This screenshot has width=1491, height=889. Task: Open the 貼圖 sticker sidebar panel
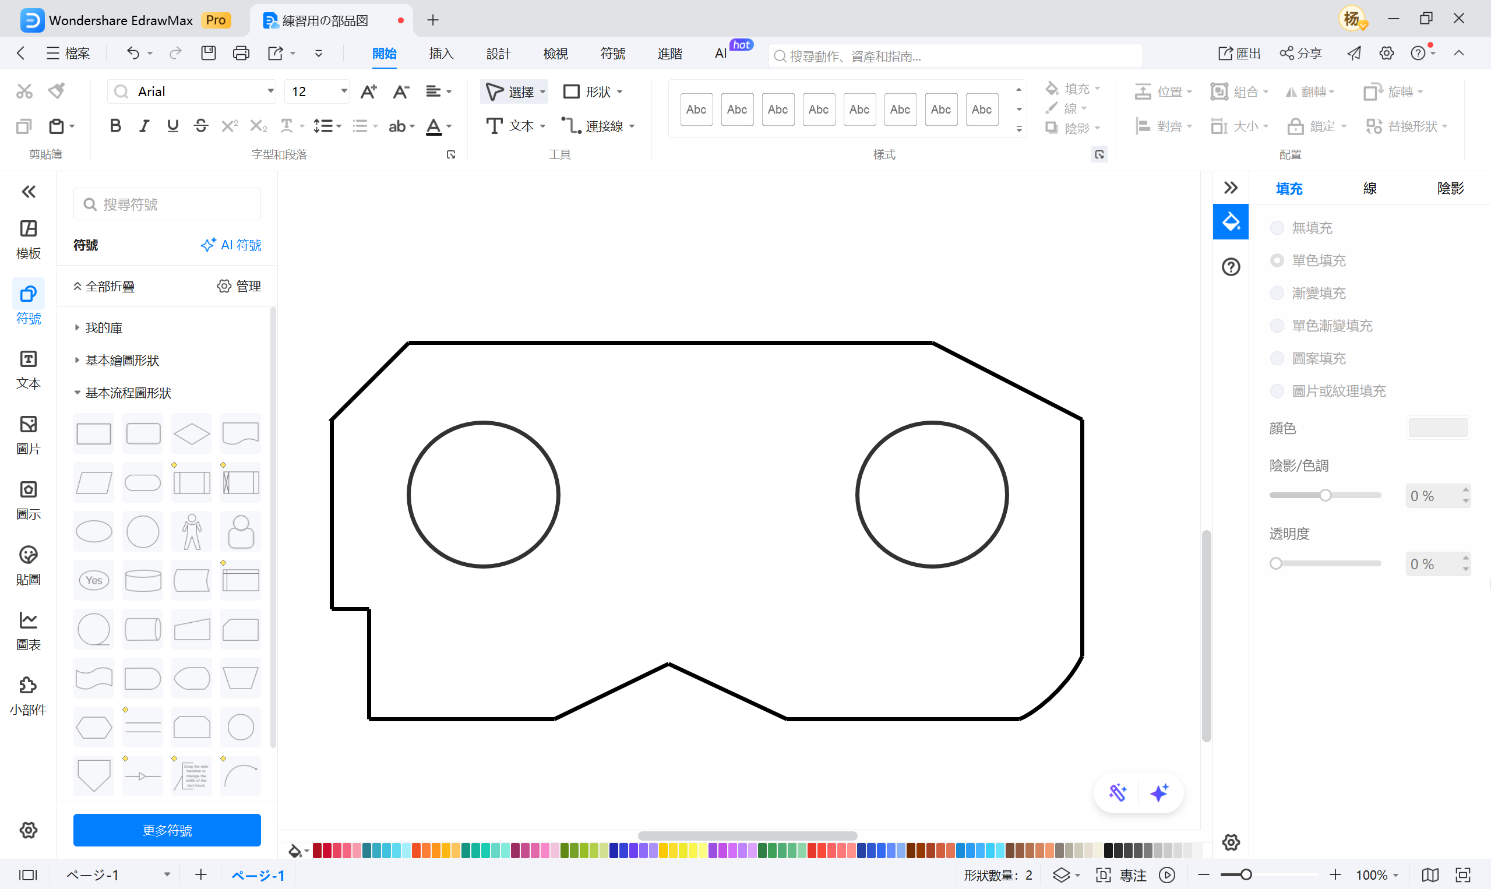coord(28,565)
